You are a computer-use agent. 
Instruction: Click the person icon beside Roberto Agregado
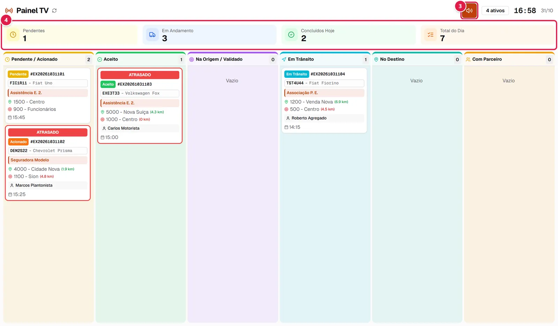point(288,118)
